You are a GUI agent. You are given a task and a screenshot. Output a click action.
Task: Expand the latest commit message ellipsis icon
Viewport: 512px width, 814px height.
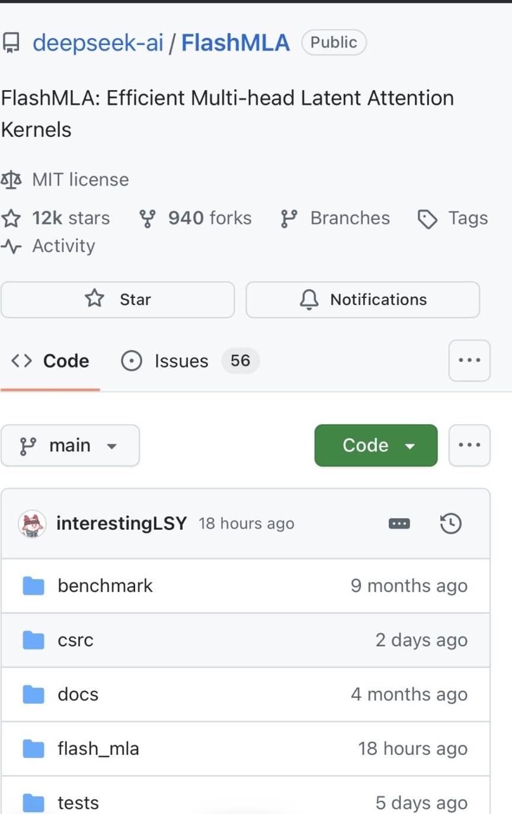[399, 524]
